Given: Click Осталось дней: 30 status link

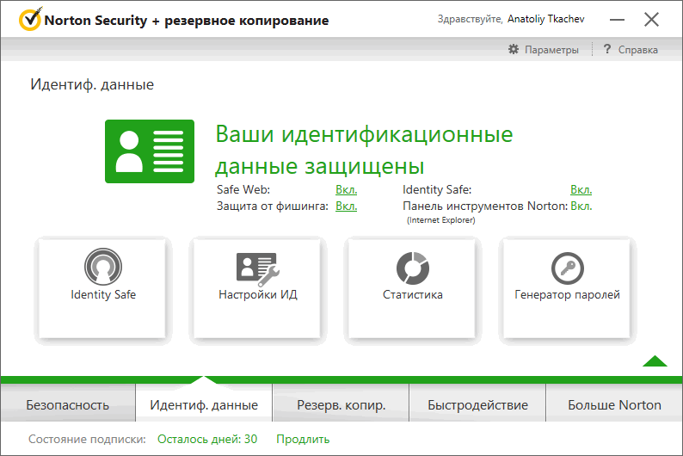Looking at the screenshot, I should 207,439.
